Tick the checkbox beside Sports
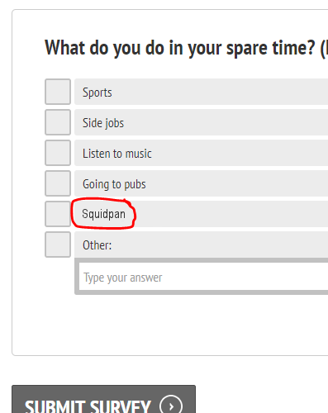 pyautogui.click(x=58, y=92)
